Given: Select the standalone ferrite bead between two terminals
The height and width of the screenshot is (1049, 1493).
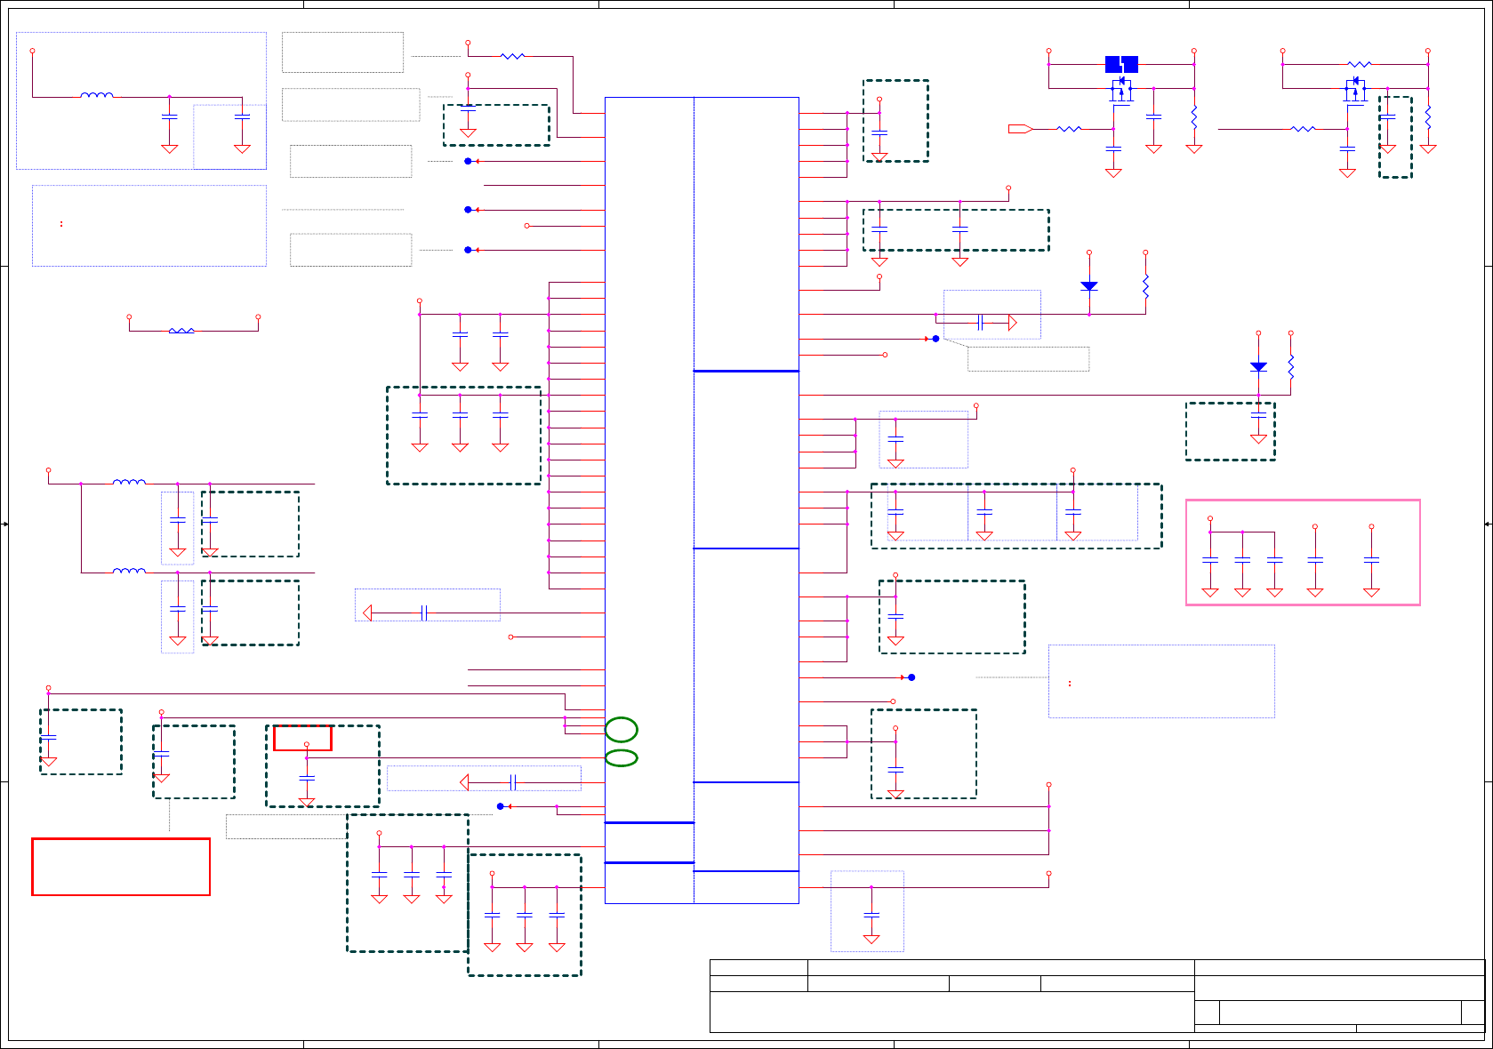Looking at the screenshot, I should (181, 331).
